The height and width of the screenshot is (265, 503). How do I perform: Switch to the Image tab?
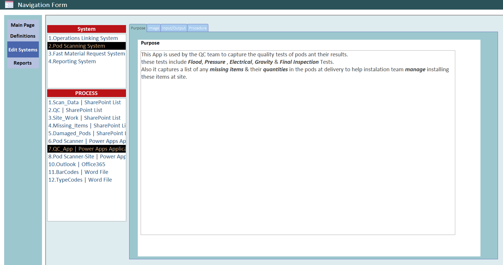point(154,28)
